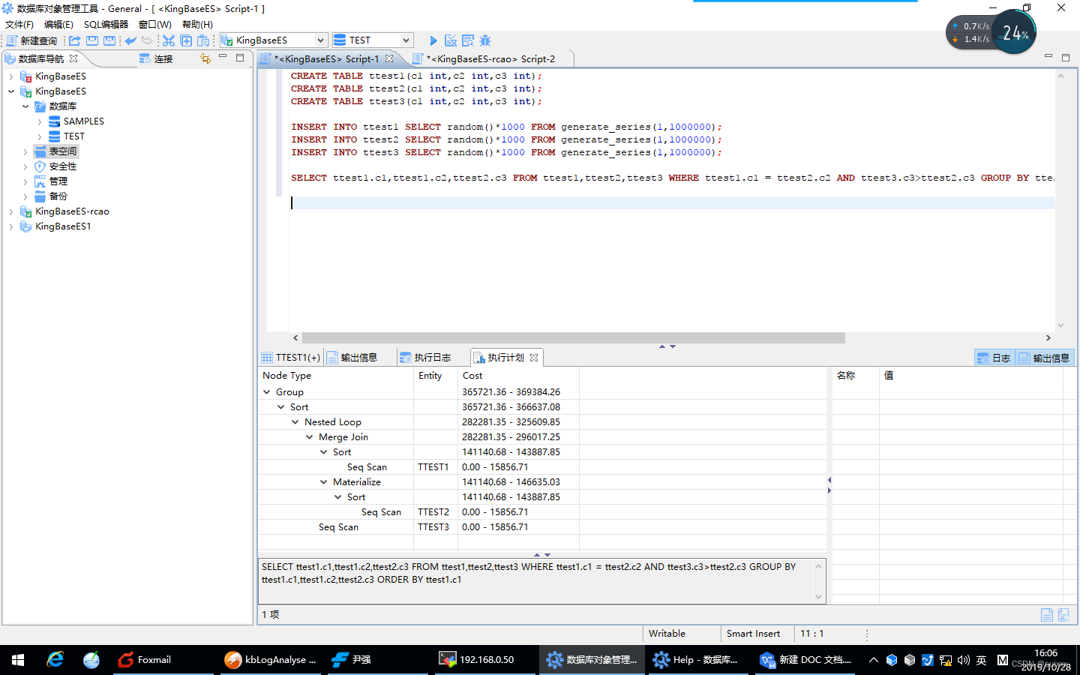Expand the KingBaseES-rcao connection

coord(11,211)
